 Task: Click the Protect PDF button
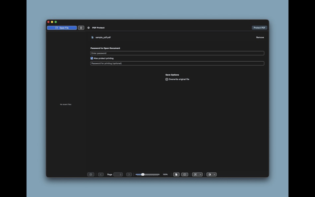click(x=259, y=28)
